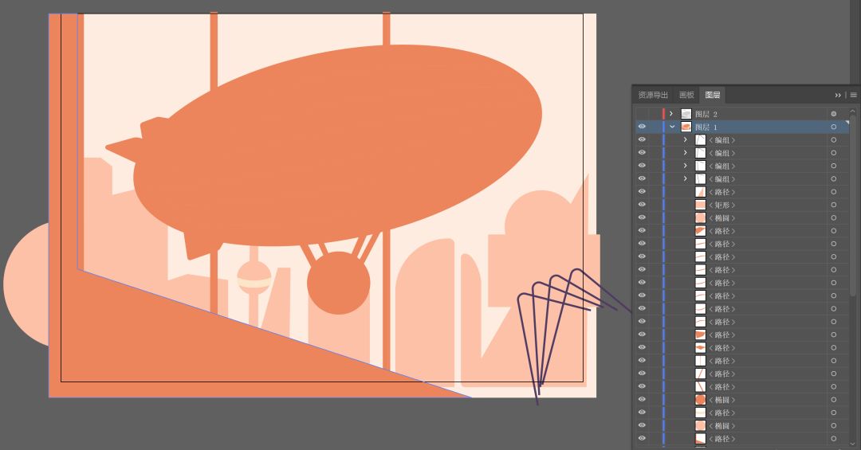Click the 图层 1 layer thumbnail icon
Viewport: 861px width, 450px height.
click(686, 127)
